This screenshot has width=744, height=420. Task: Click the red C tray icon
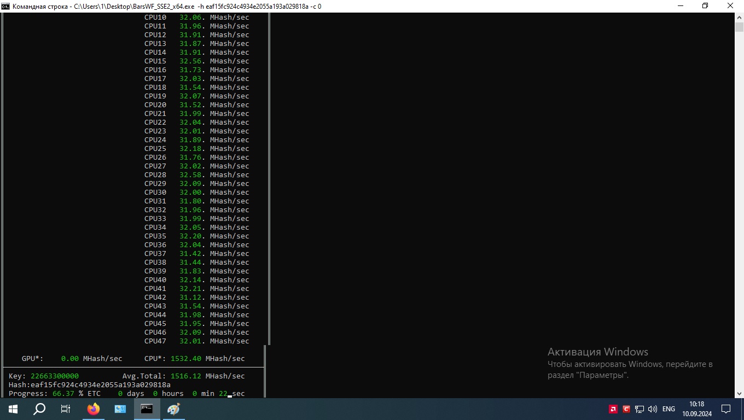pyautogui.click(x=626, y=409)
